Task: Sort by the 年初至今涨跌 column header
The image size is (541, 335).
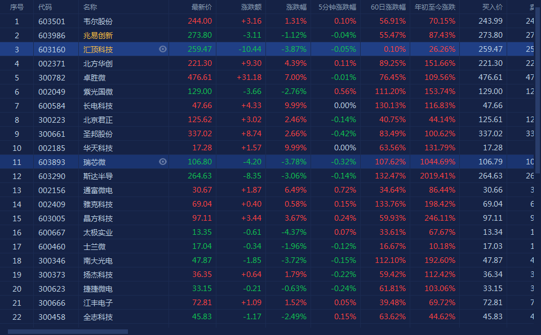Action: (x=435, y=7)
